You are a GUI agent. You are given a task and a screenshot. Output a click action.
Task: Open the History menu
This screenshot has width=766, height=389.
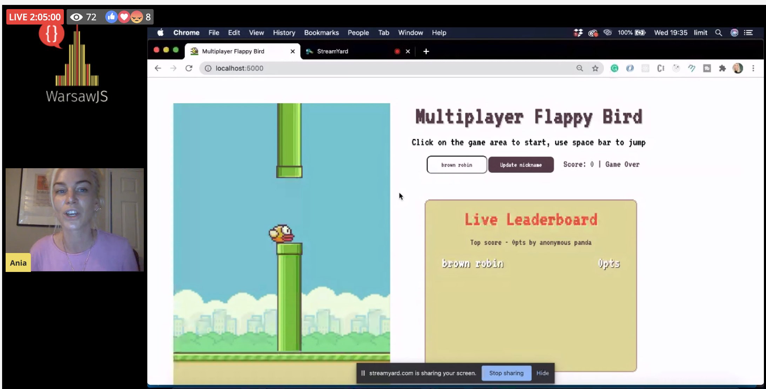point(284,33)
